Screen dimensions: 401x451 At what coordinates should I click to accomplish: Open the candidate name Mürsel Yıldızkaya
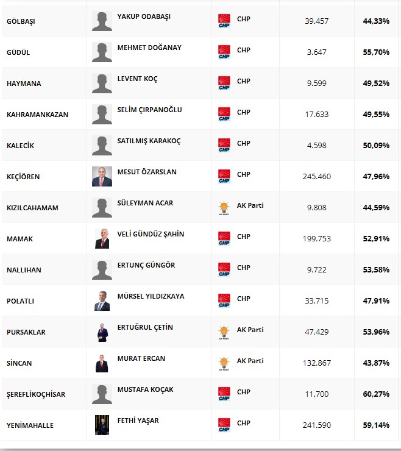[x=151, y=296]
